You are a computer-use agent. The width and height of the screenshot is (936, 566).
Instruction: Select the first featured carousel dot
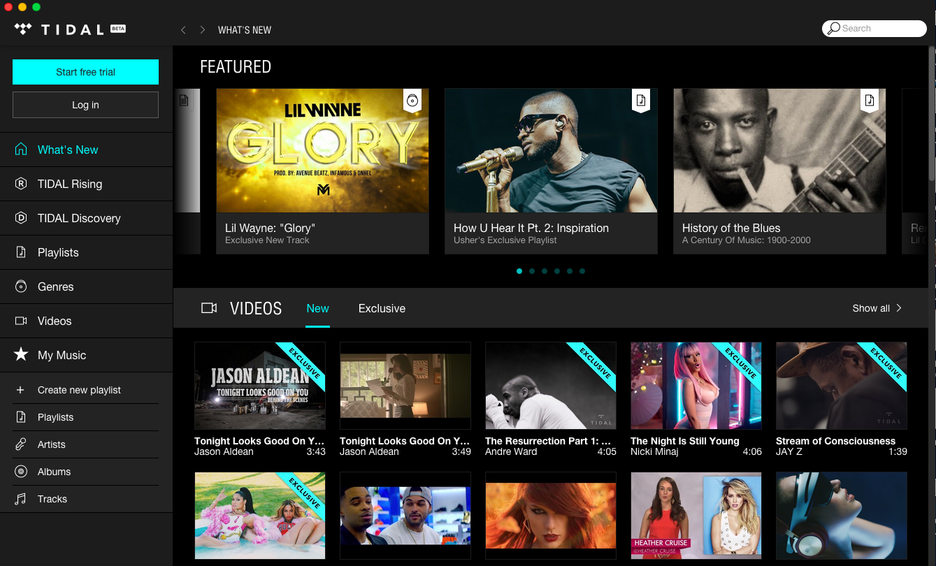coord(519,271)
